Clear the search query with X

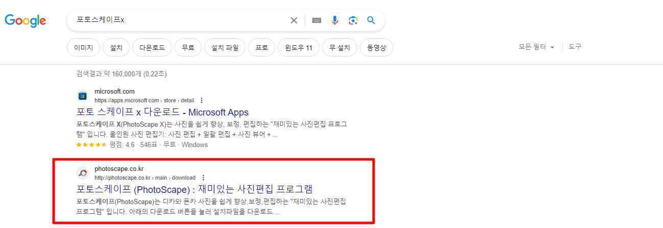coord(294,20)
